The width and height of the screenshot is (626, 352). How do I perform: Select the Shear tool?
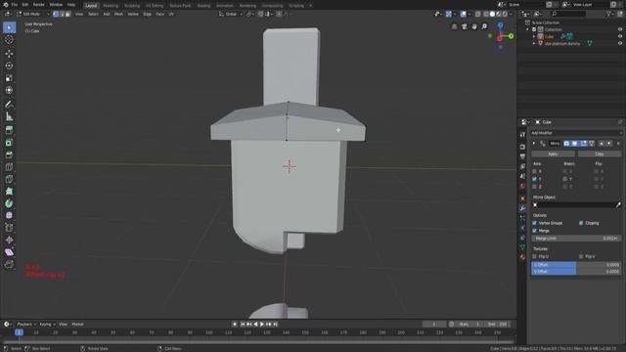click(x=9, y=252)
